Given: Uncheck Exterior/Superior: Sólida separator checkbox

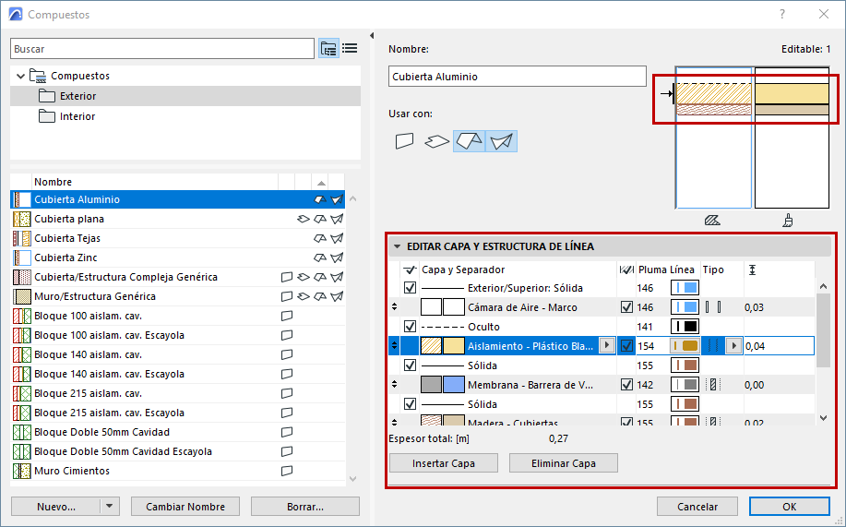Looking at the screenshot, I should click(410, 288).
